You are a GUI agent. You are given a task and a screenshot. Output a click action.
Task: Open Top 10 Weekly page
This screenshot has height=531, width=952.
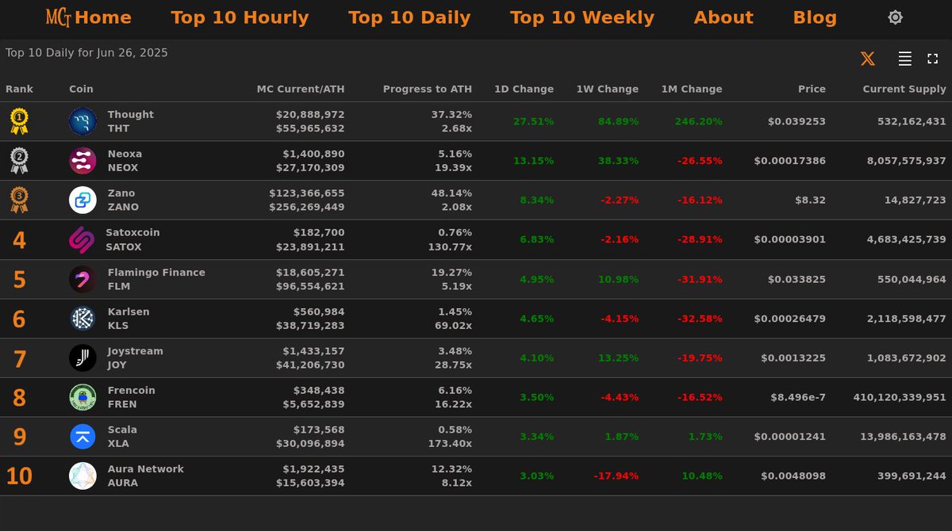click(x=582, y=17)
